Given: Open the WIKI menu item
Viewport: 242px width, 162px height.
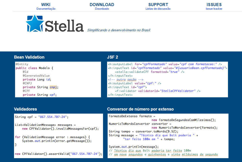Looking at the screenshot, I should [46, 5].
